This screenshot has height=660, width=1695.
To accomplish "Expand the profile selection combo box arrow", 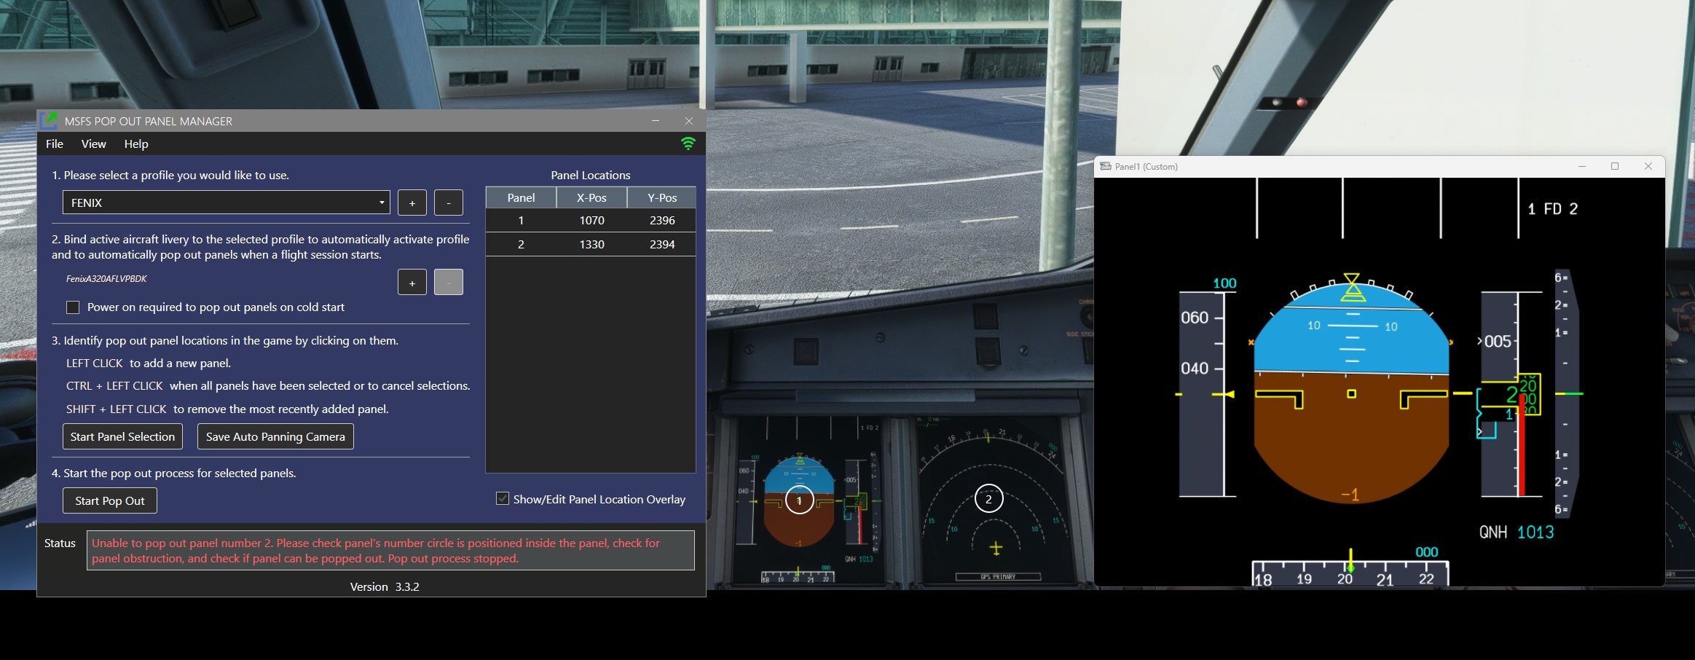I will [381, 203].
